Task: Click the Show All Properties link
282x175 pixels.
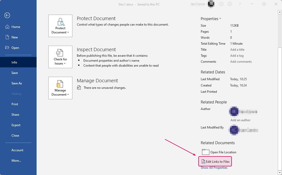Action: [x=214, y=168]
